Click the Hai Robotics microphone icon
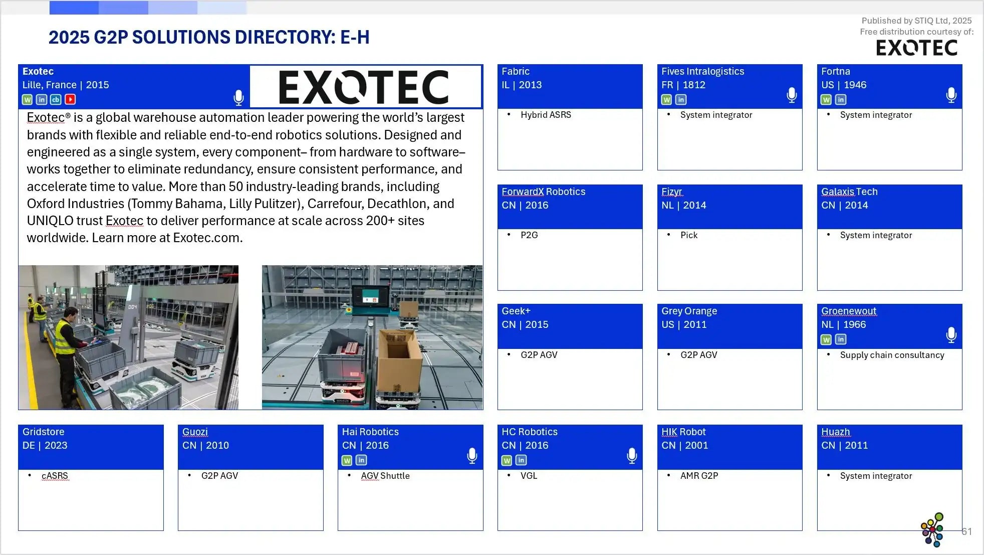984x555 pixels. tap(472, 456)
